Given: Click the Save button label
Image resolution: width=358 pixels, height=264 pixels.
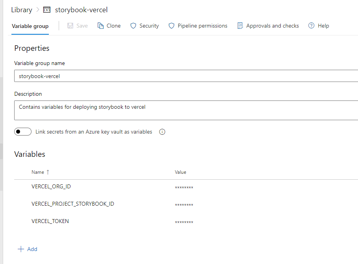Looking at the screenshot, I should pyautogui.click(x=82, y=26).
